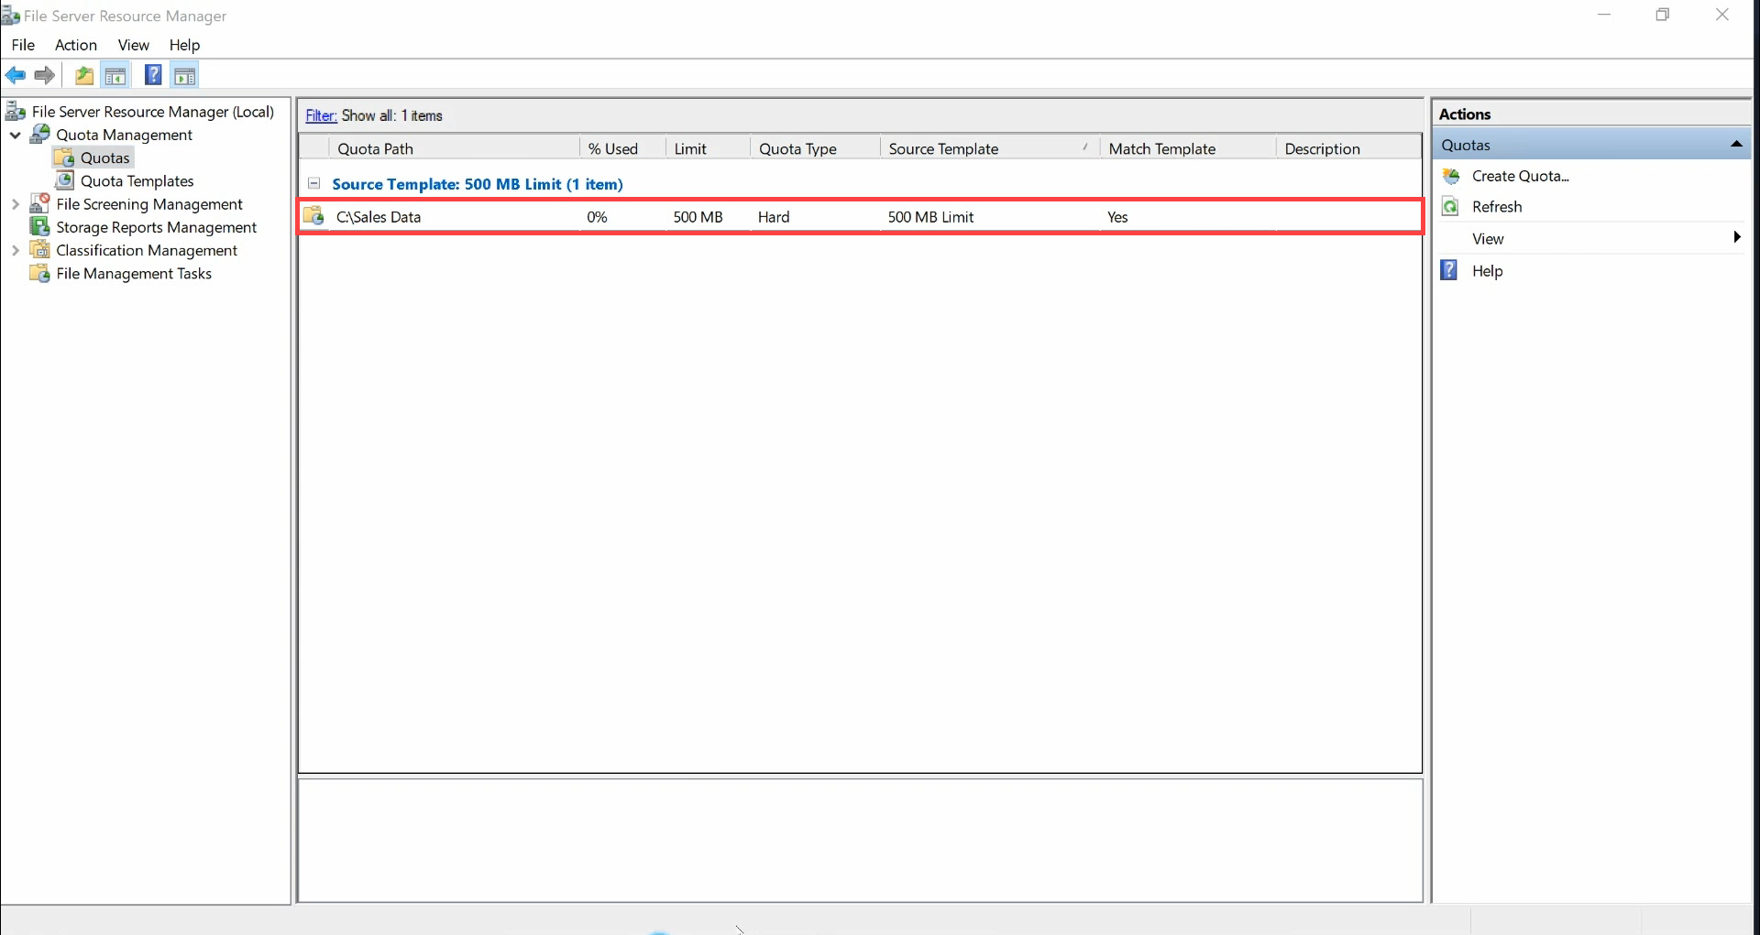
Task: Click the File Screening Management icon
Action: point(40,203)
